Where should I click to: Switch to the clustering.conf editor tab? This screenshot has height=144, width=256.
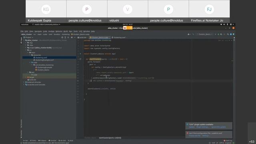119,38
